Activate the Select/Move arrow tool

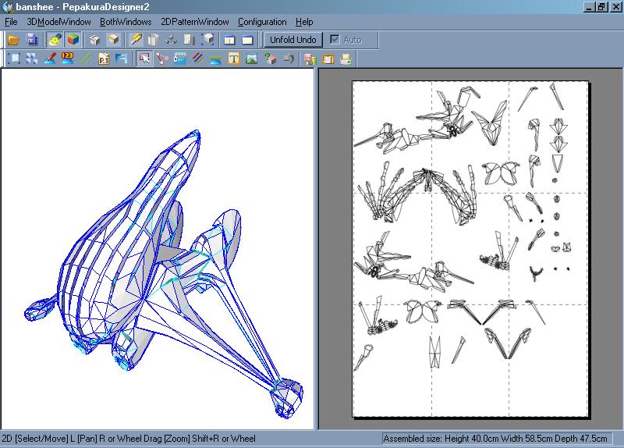144,59
